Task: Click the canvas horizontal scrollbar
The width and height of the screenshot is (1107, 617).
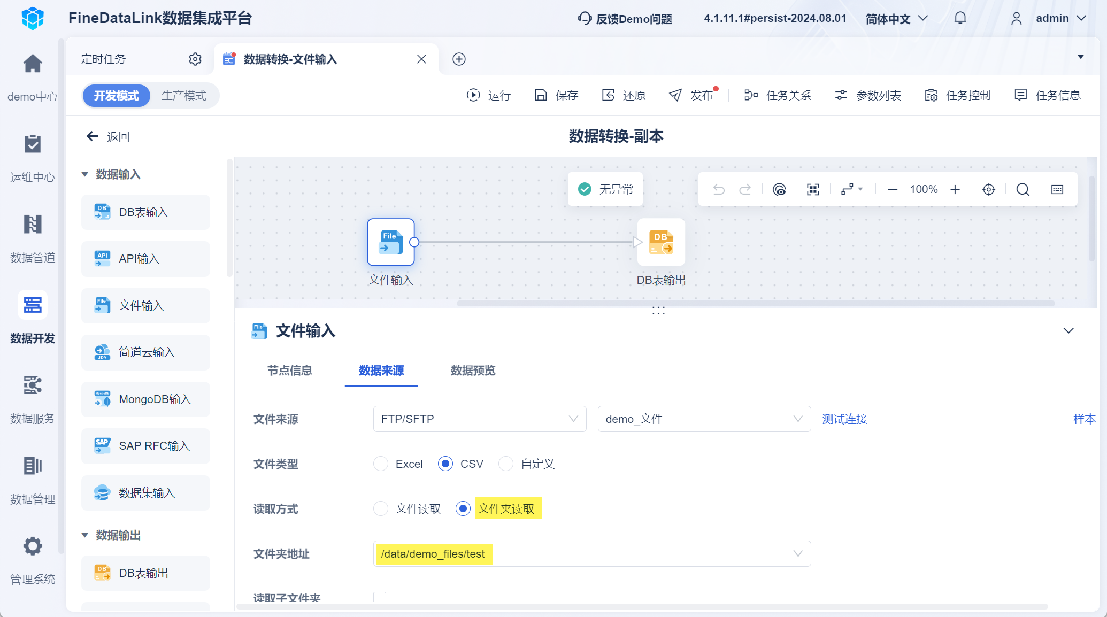Action: 756,303
